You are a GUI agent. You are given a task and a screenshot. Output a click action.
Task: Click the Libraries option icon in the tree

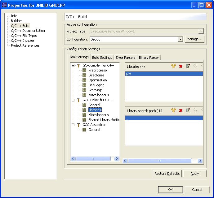click(x=84, y=110)
